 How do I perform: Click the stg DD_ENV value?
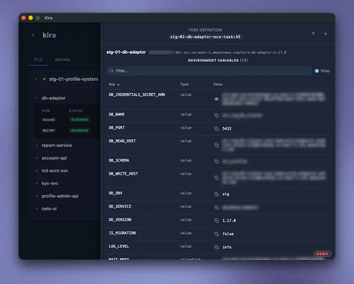coord(226,194)
